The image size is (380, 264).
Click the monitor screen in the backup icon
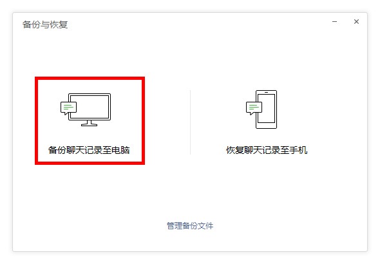92,107
